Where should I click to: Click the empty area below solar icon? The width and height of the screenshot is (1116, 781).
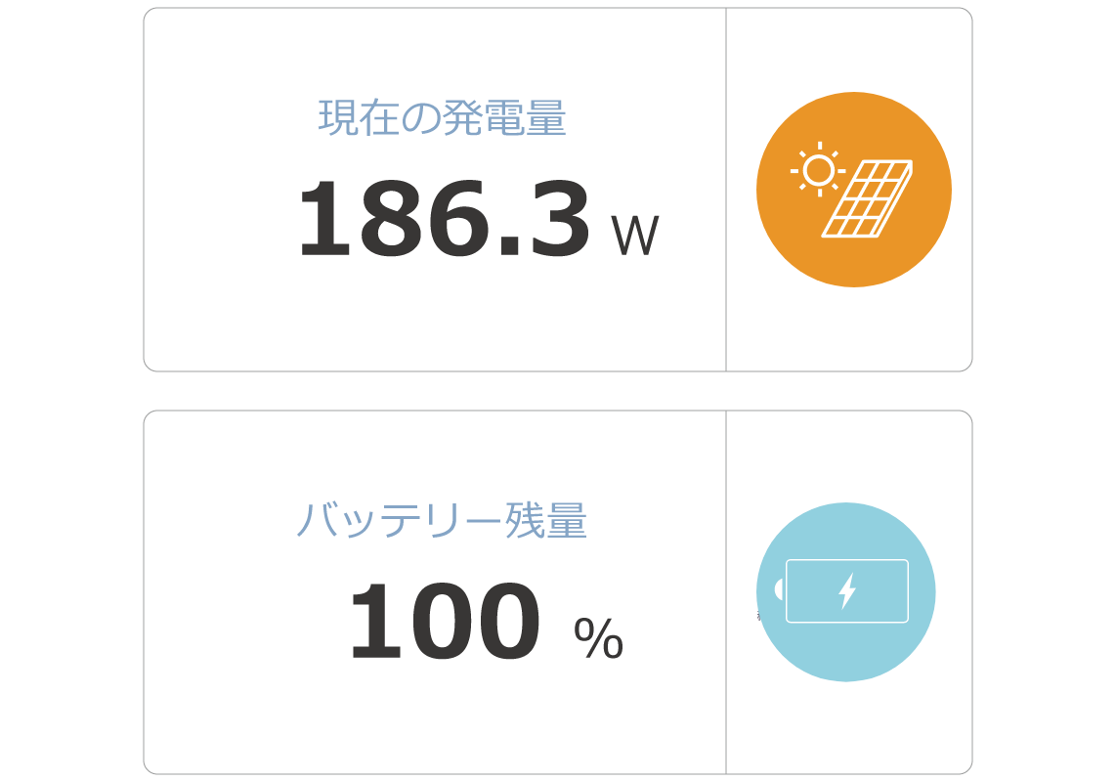(x=849, y=329)
